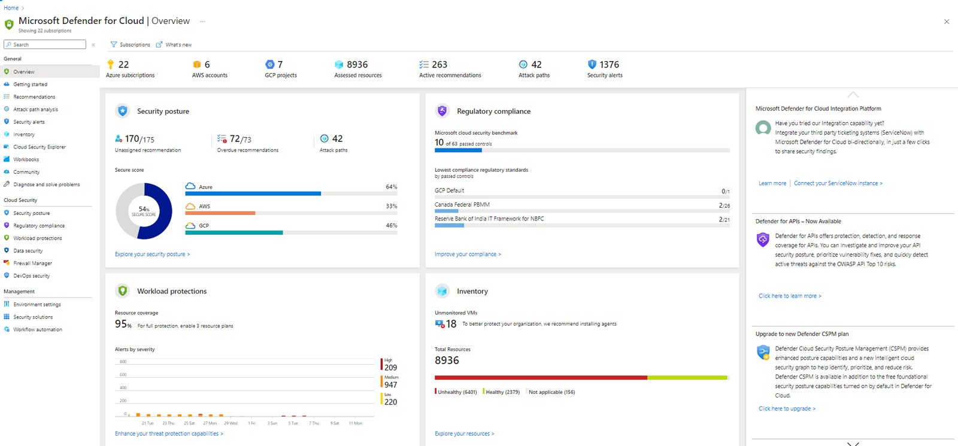Open Environment settings in sidebar

(37, 305)
